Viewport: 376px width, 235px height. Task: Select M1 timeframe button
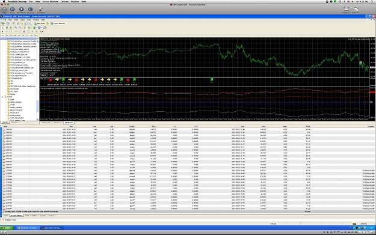[2, 35]
